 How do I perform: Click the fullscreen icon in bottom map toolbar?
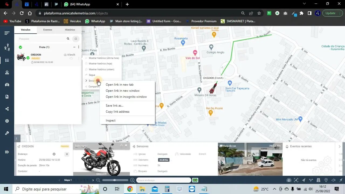pos(296,180)
